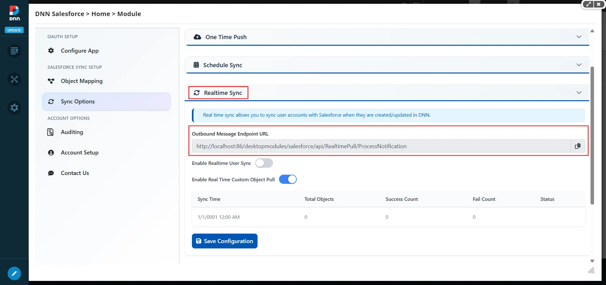Collapse the Realtime Sync chevron

pyautogui.click(x=579, y=92)
